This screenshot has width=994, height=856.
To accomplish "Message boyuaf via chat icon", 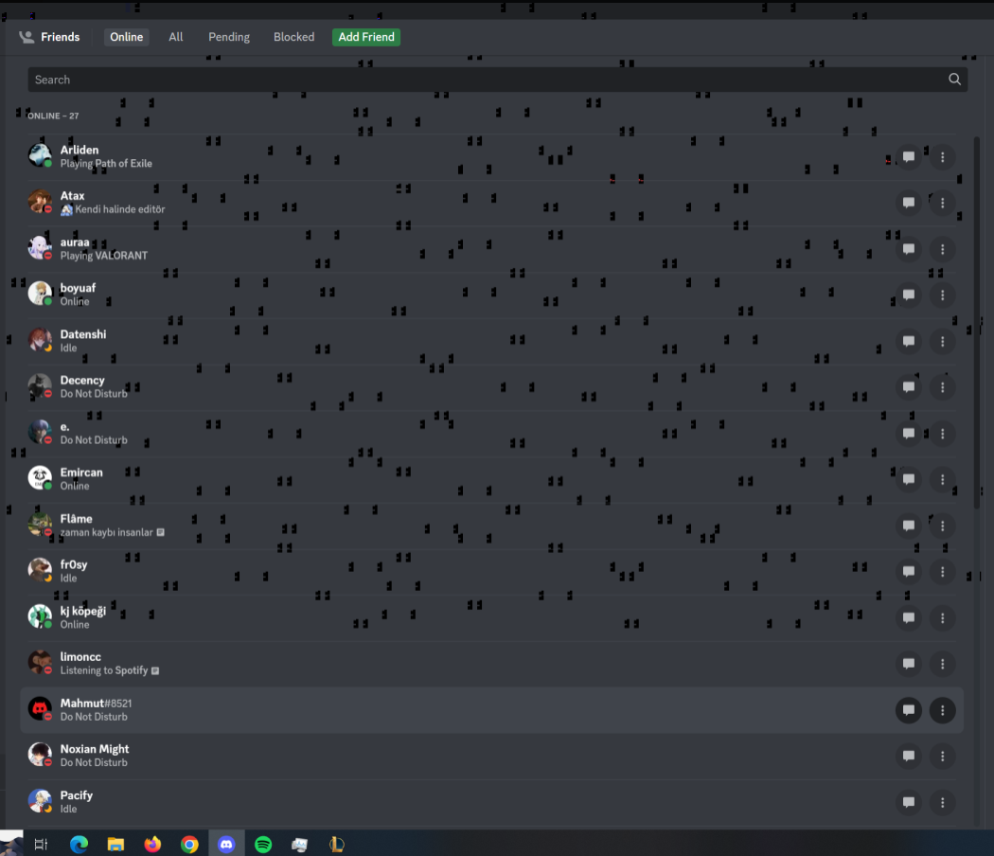I will pyautogui.click(x=909, y=294).
